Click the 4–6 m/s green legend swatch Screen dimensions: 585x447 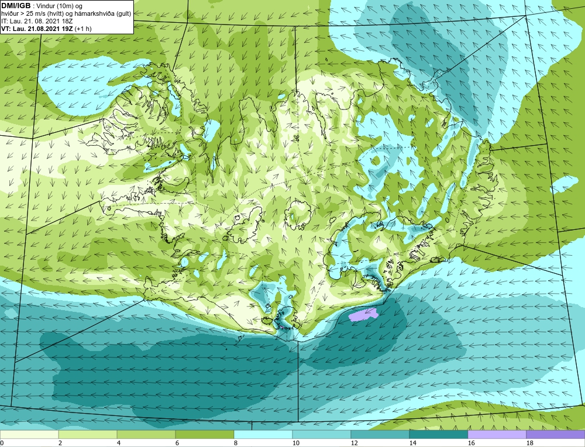146,435
